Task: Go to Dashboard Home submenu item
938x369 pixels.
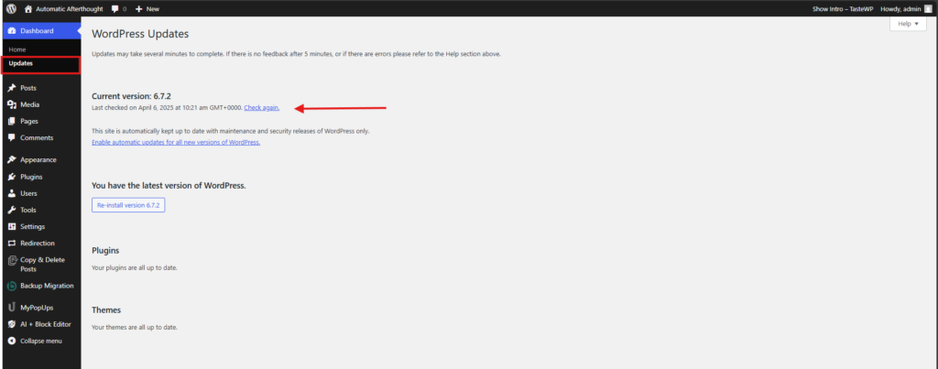Action: coord(17,49)
